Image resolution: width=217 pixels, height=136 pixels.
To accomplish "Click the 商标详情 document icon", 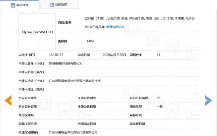I will [x=13, y=5].
